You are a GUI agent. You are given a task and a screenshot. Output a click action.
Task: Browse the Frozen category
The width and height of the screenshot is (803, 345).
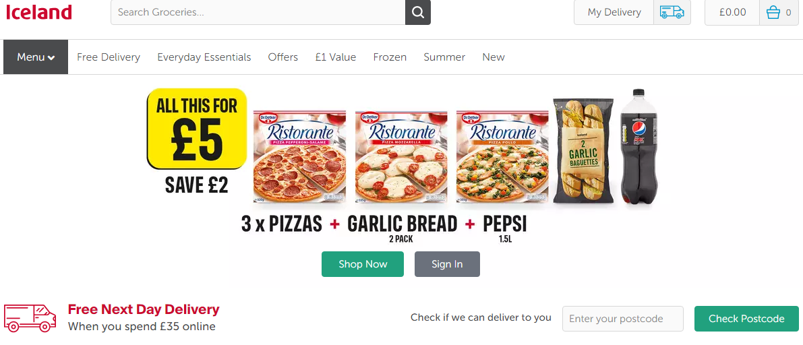pyautogui.click(x=390, y=57)
